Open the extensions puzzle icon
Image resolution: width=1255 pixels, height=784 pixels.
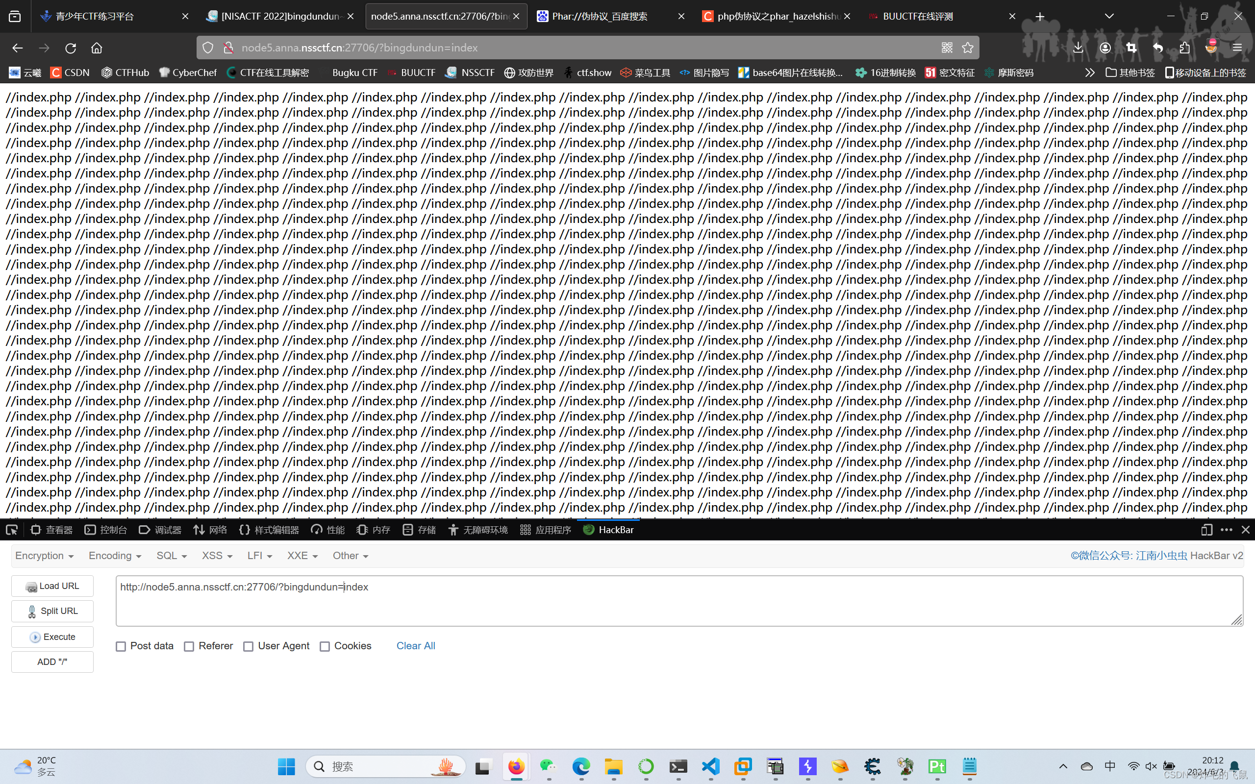click(x=1184, y=48)
